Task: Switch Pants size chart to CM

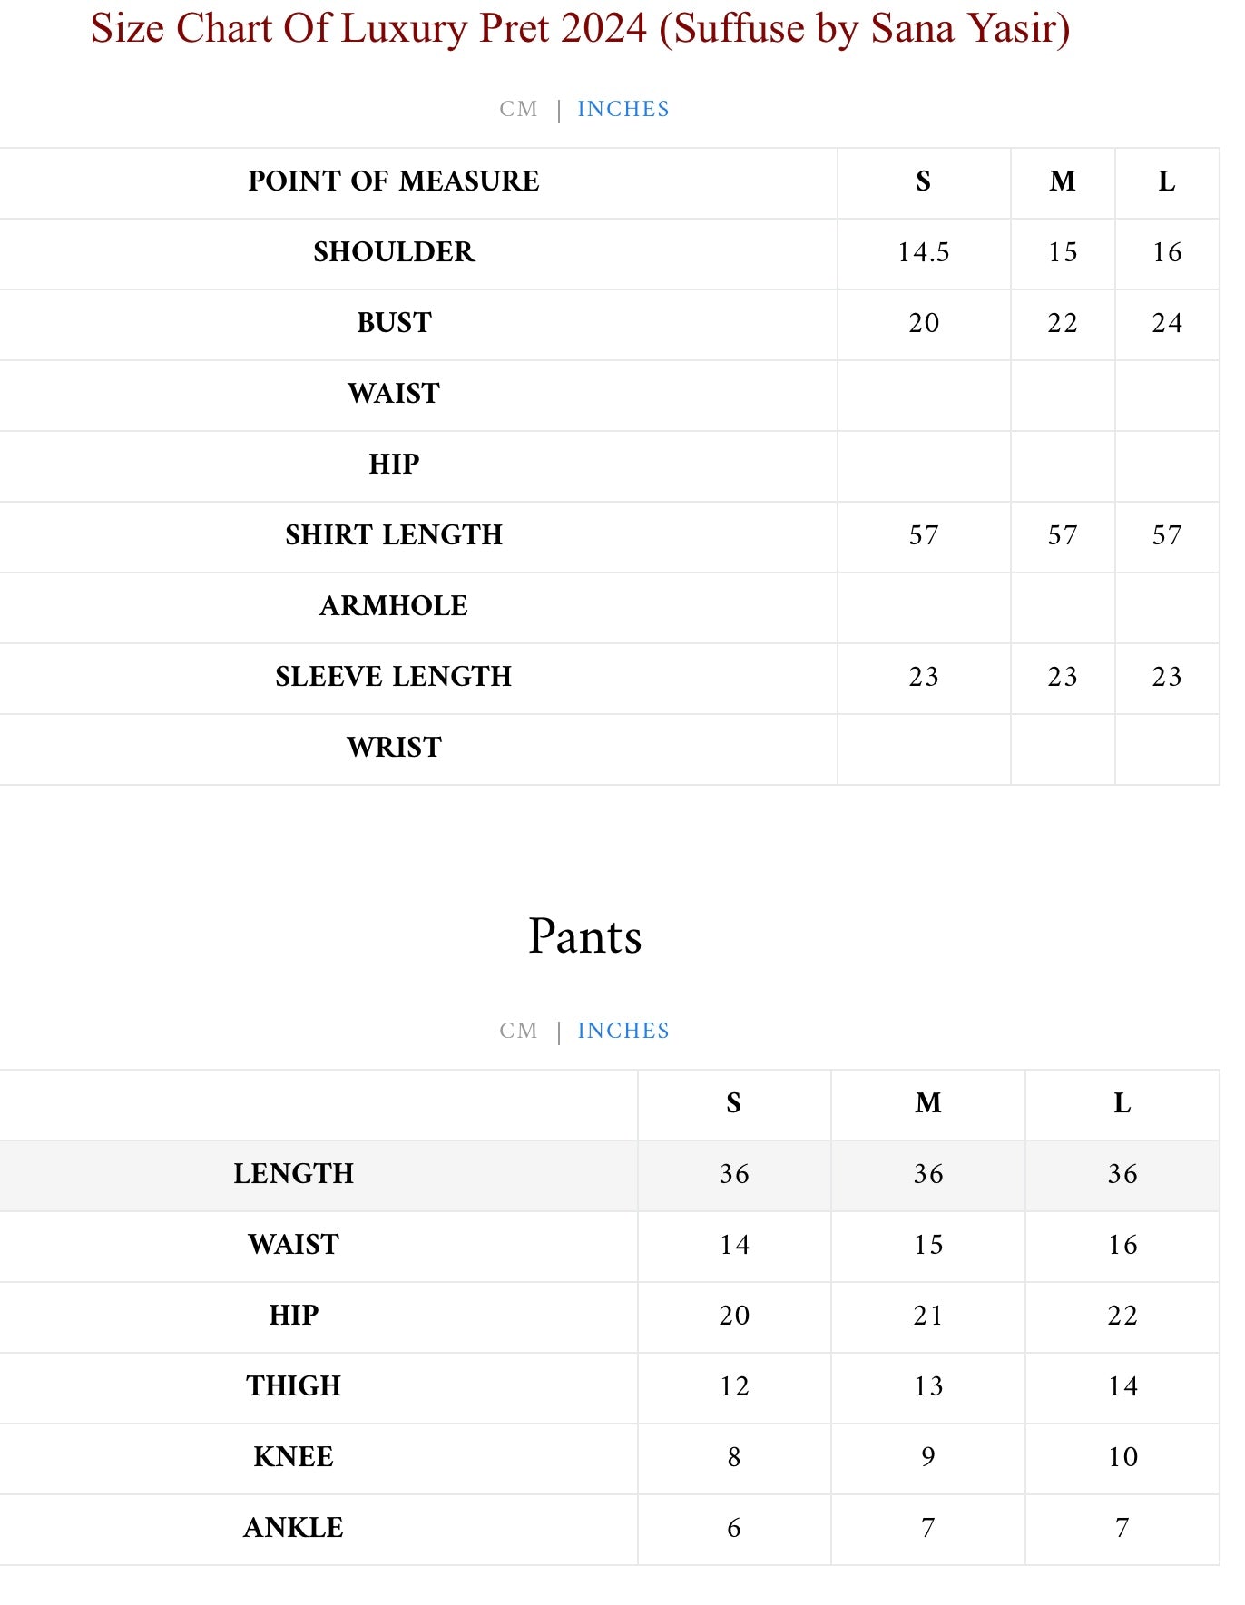Action: click(518, 1031)
